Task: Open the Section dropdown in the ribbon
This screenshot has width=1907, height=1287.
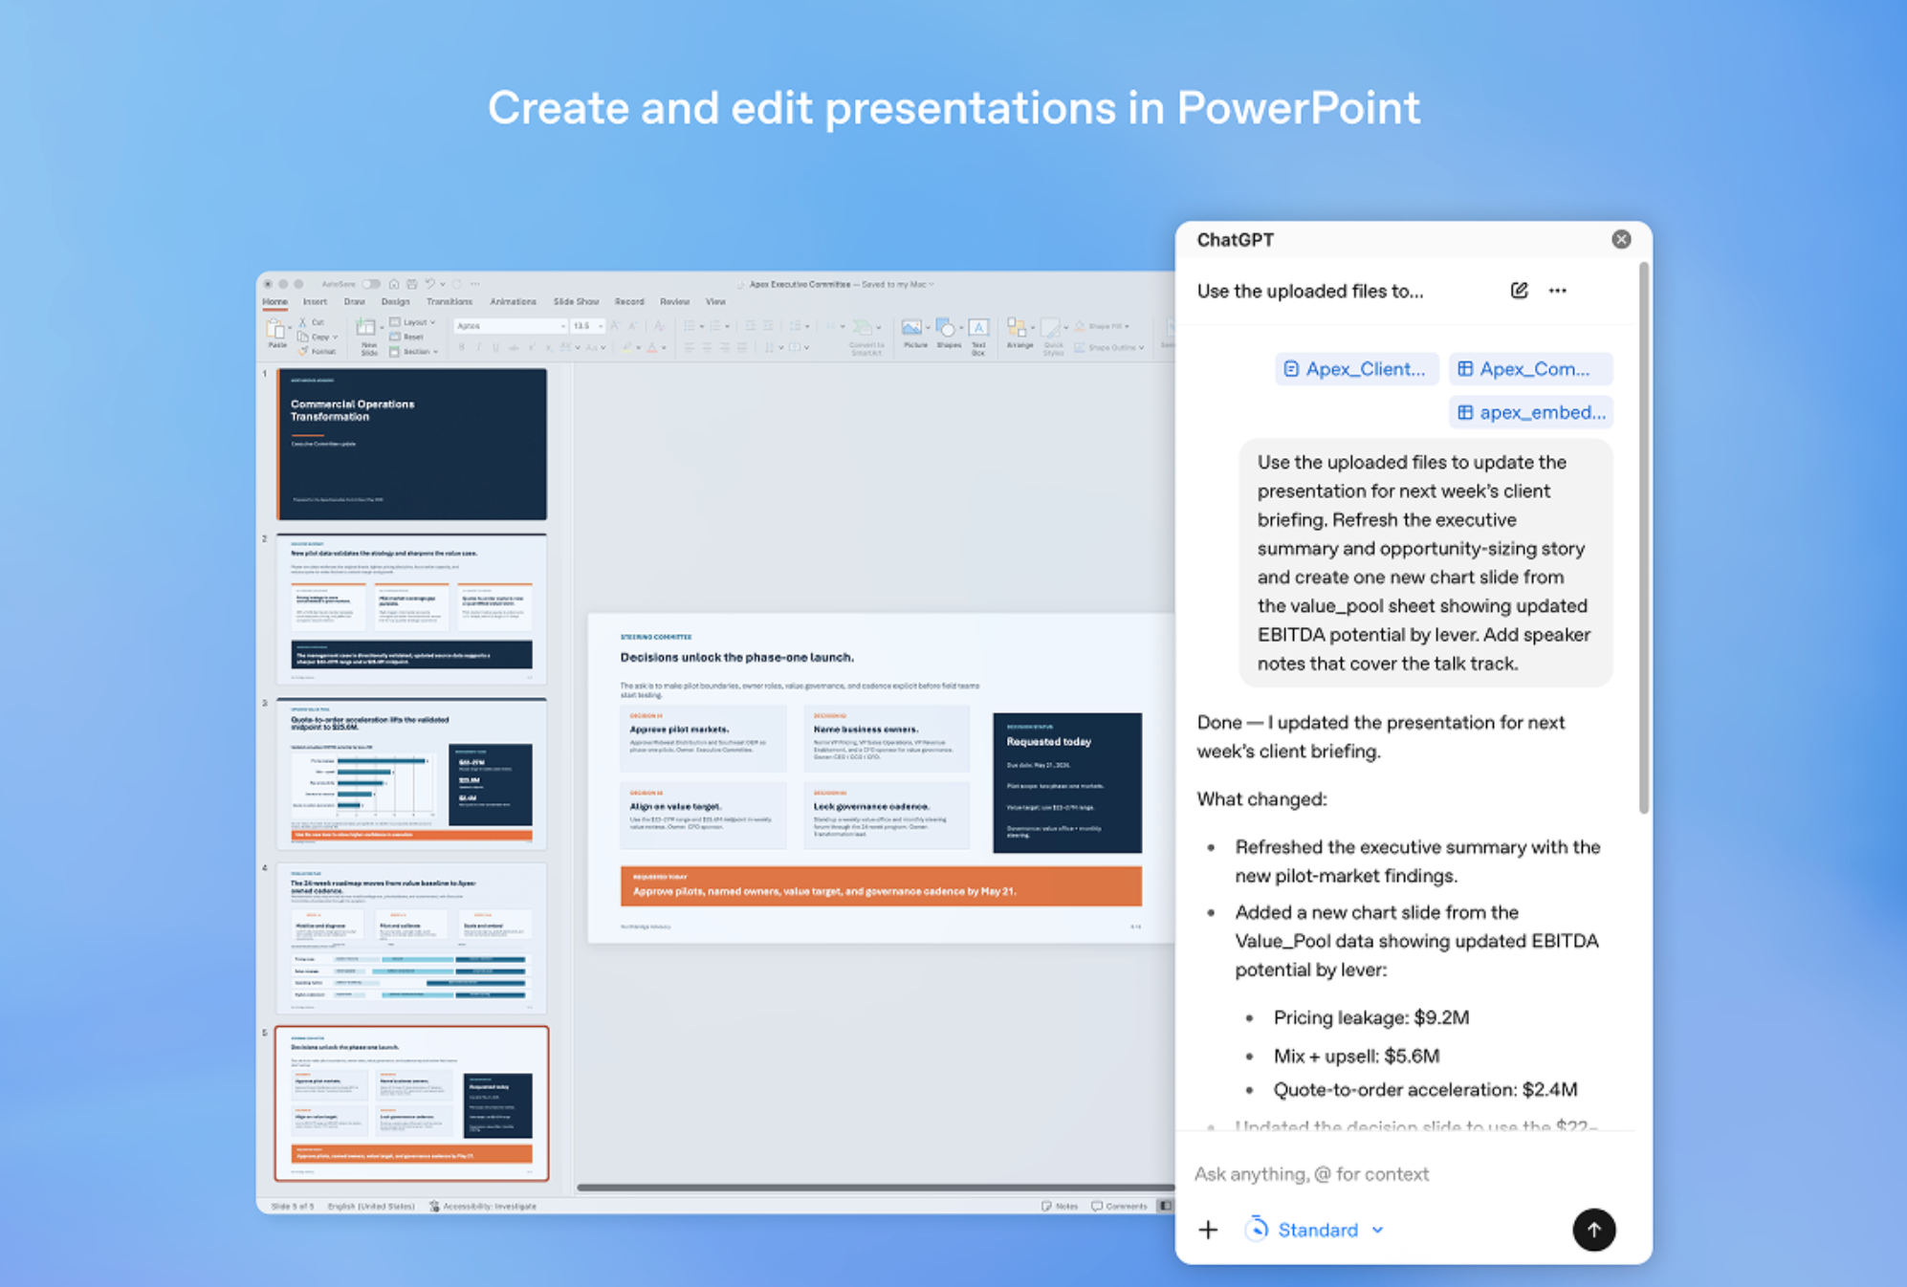Action: coord(414,351)
